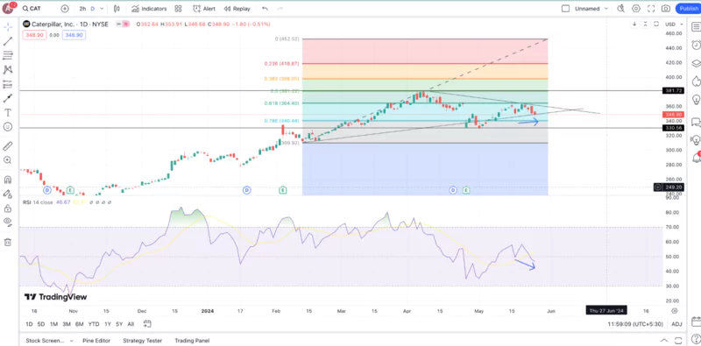
Task: Select the zoom in tool
Action: pos(8,160)
